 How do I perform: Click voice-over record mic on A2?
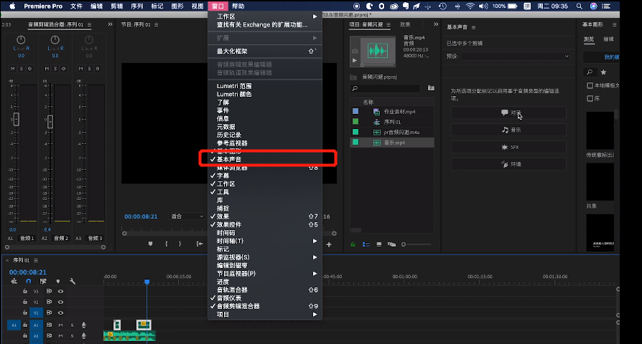point(84,336)
